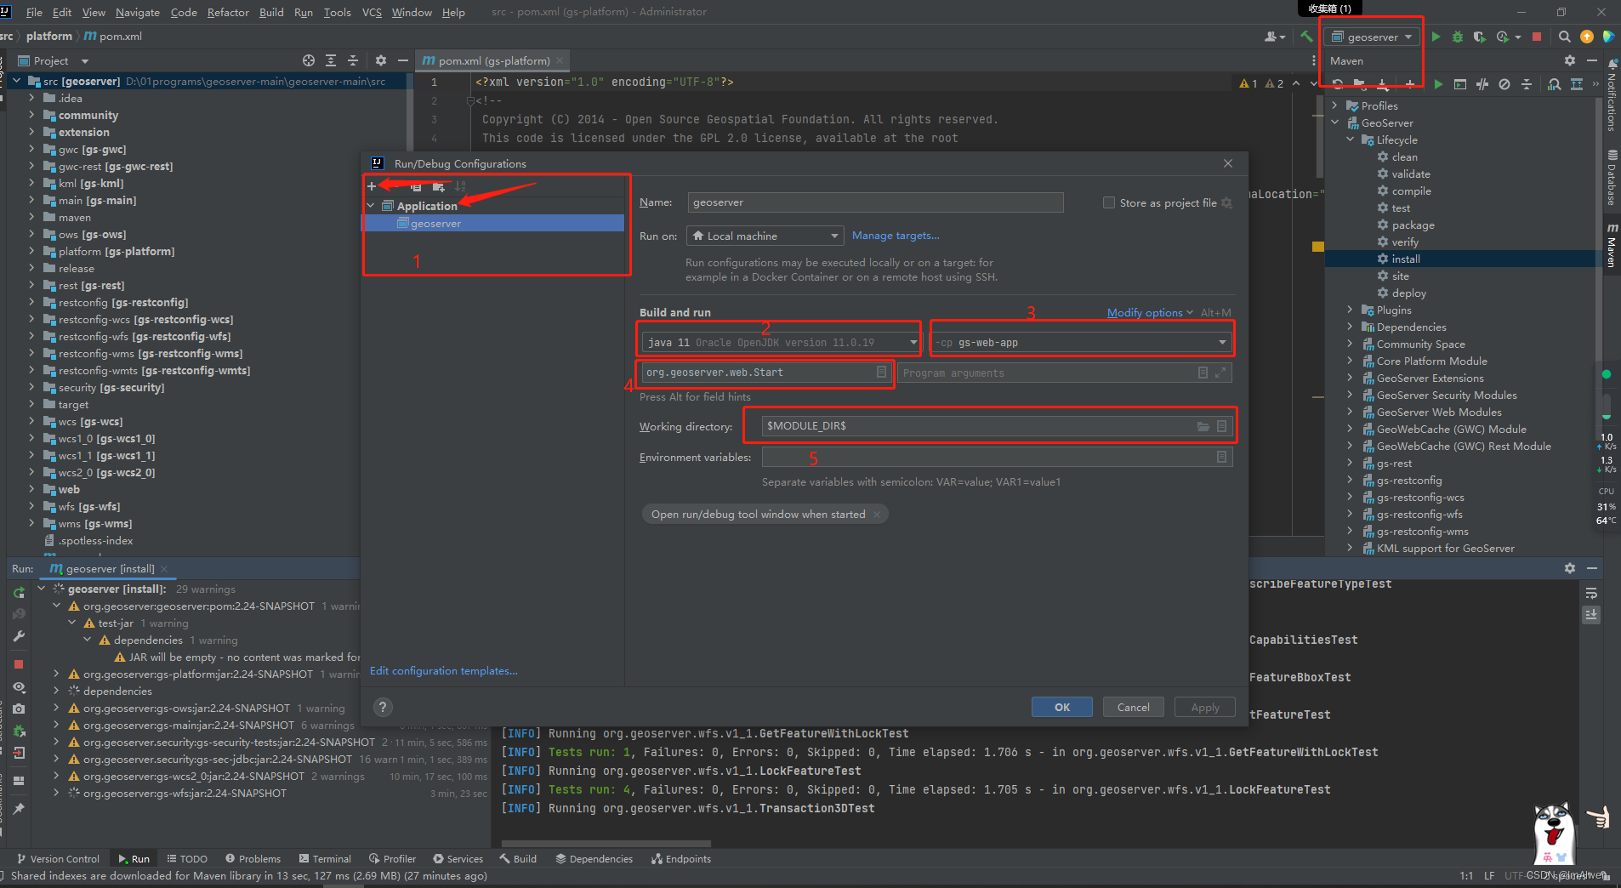Click the Run geoserver green play icon
Viewport: 1621px width, 888px height.
click(x=1436, y=37)
